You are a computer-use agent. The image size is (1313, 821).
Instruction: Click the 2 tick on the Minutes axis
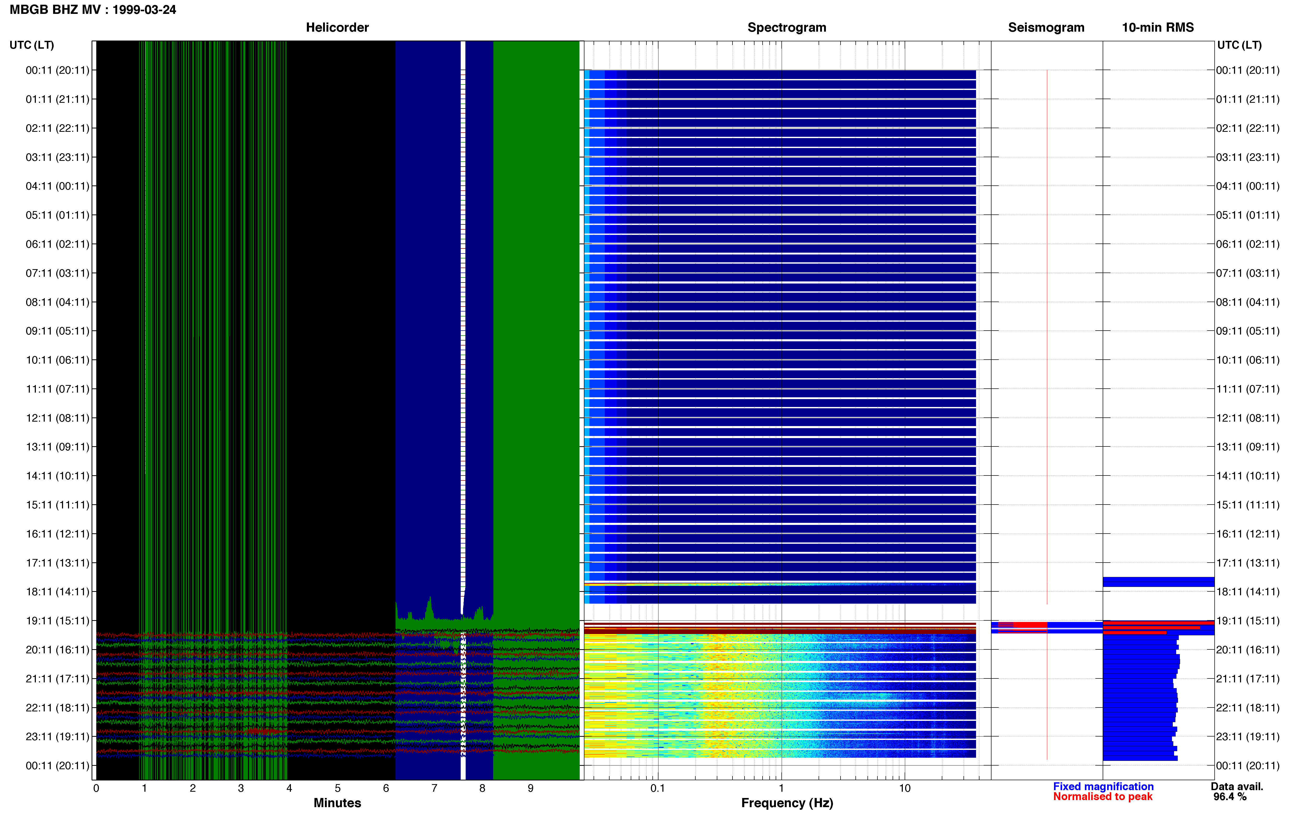193,788
